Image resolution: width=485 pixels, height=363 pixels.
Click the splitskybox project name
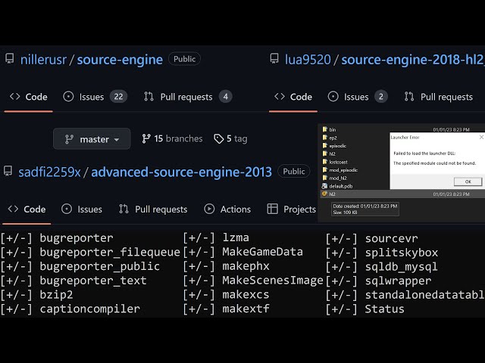point(402,253)
